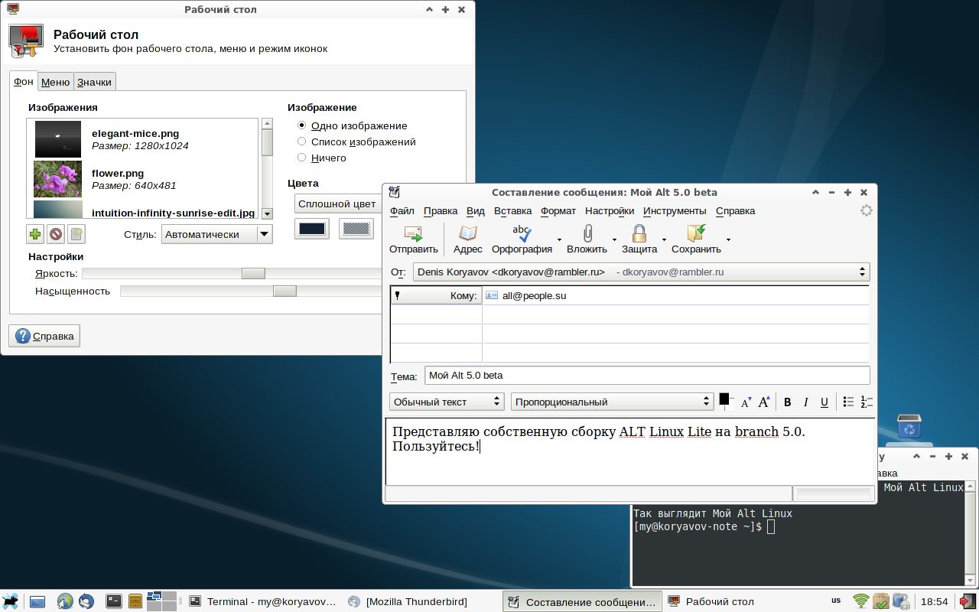This screenshot has width=979, height=612.
Task: Apply bold formatting in message toolbar
Action: click(788, 402)
